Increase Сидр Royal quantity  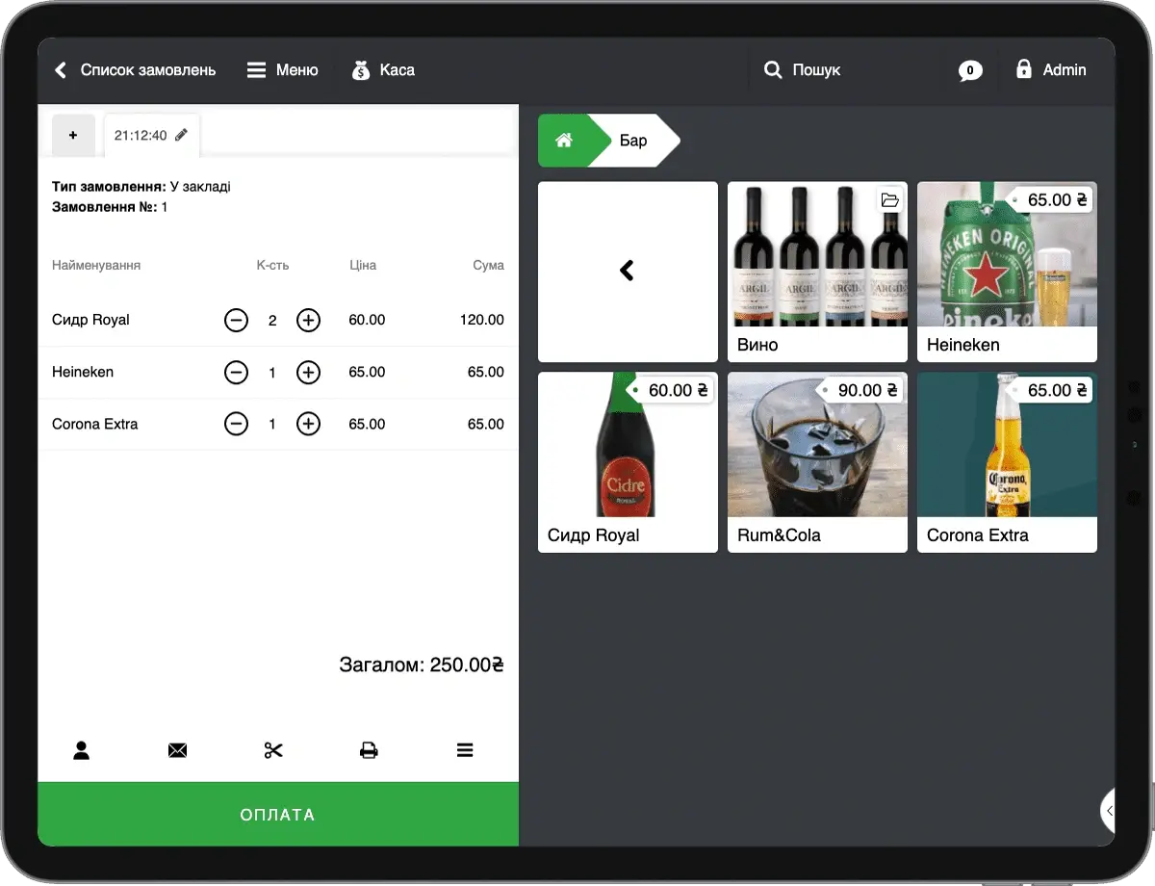coord(308,320)
